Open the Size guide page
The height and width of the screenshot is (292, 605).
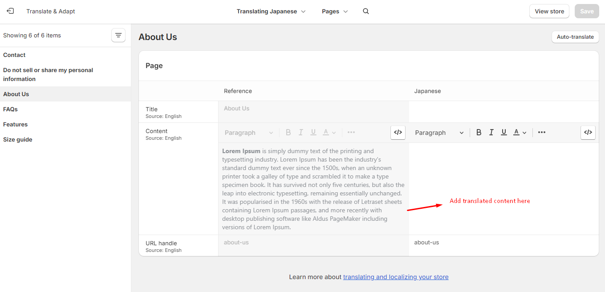click(18, 140)
